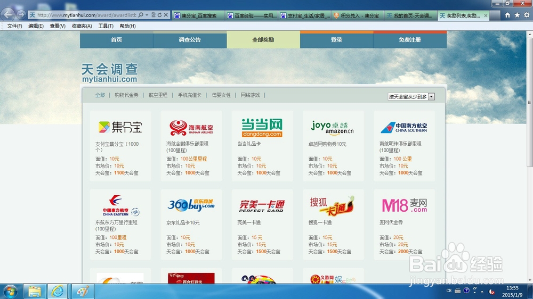The height and width of the screenshot is (299, 533).
Task: Open Internet Explorer taskbar icon
Action: [x=58, y=292]
